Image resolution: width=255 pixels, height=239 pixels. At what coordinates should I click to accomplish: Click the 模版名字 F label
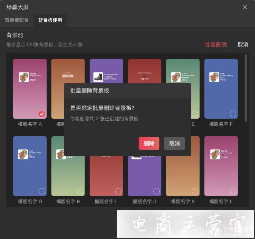[221, 124]
